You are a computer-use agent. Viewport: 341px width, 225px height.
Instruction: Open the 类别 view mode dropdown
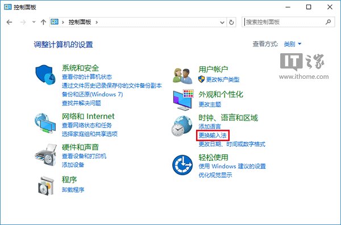(293, 44)
